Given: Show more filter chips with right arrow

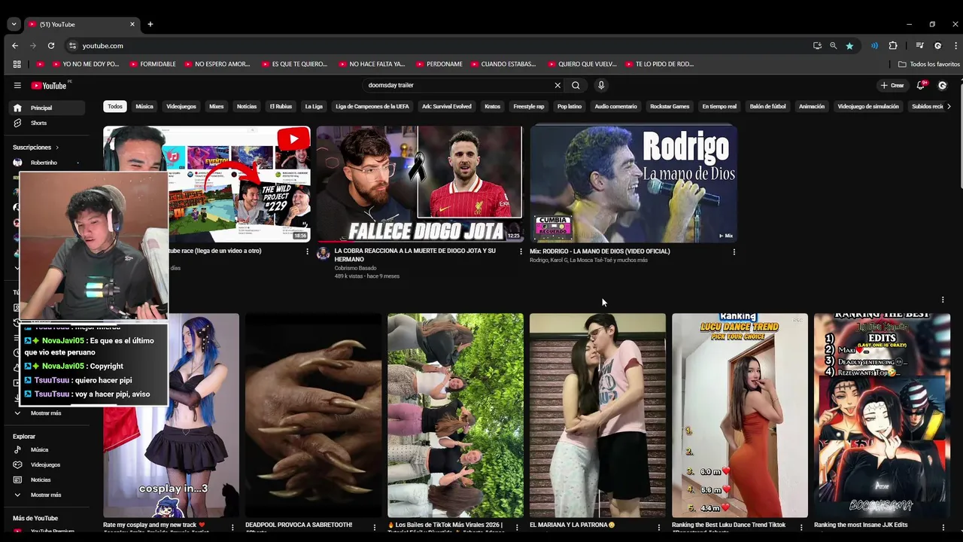Looking at the screenshot, I should 949,106.
